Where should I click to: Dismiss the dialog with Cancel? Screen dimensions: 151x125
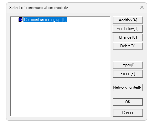point(128,113)
